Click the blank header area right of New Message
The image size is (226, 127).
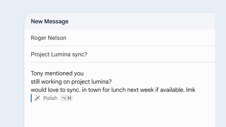tap(142, 21)
